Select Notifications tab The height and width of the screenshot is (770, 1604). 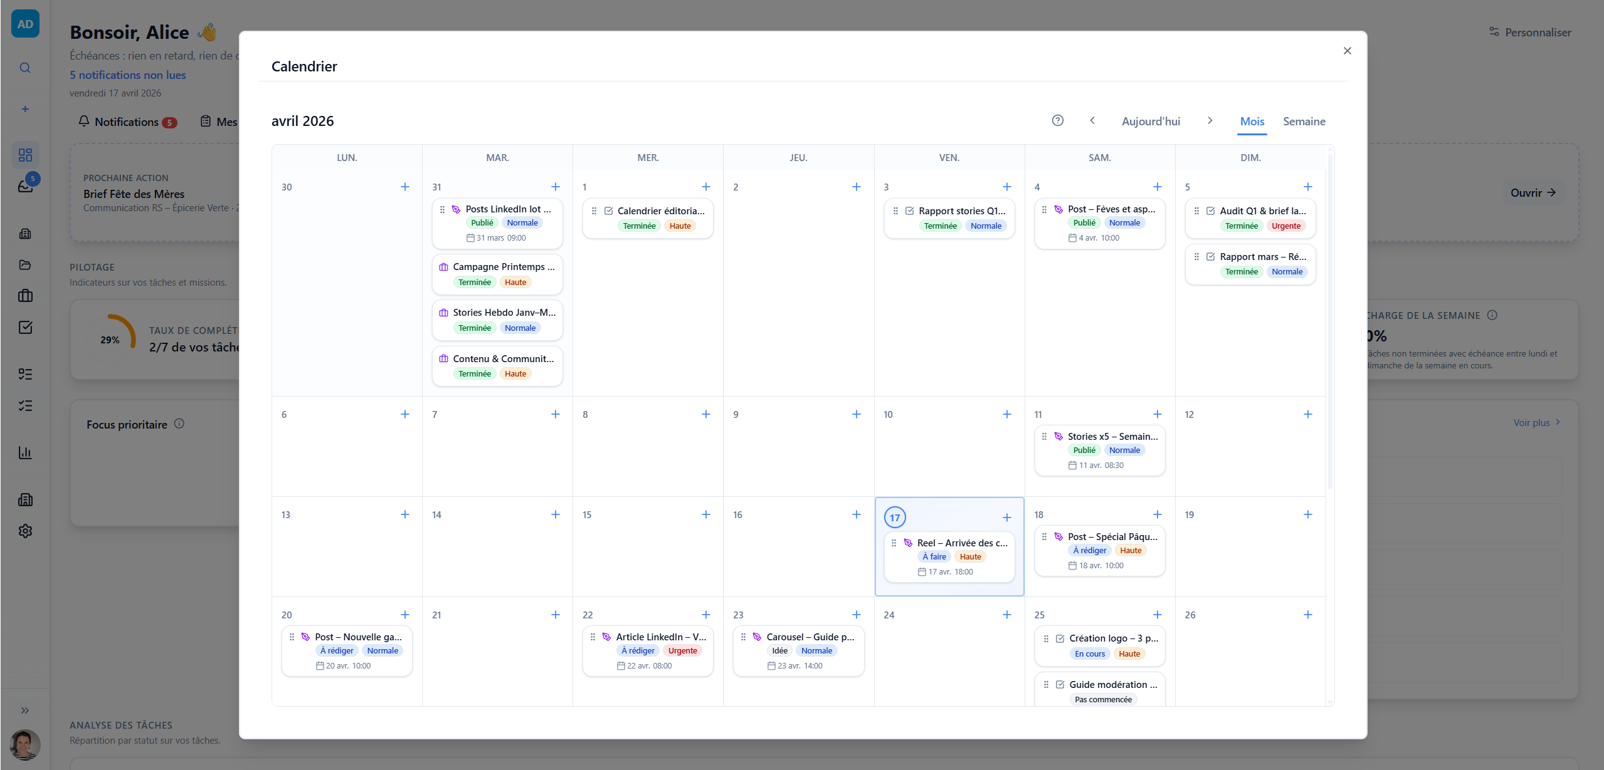(127, 122)
